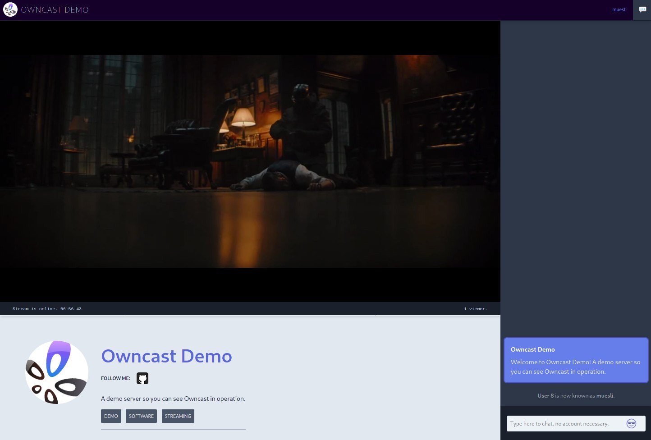Click the FOLLOW ME label
The image size is (651, 440).
[115, 378]
